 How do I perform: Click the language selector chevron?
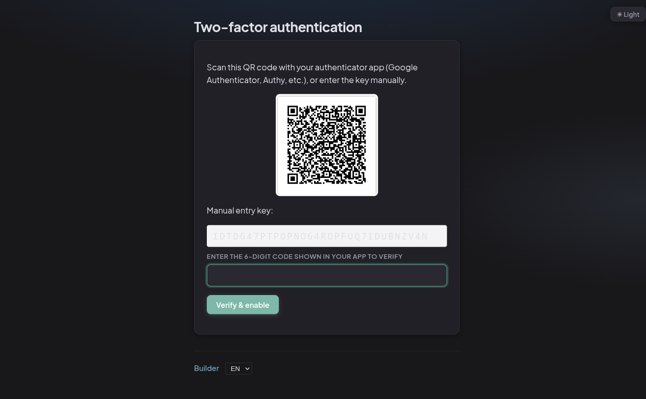pos(246,368)
